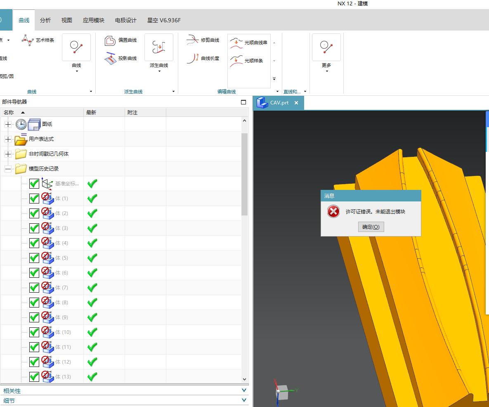Switch to the 分析 ribbon tab
Viewport: 489px width, 407px height.
pos(45,20)
